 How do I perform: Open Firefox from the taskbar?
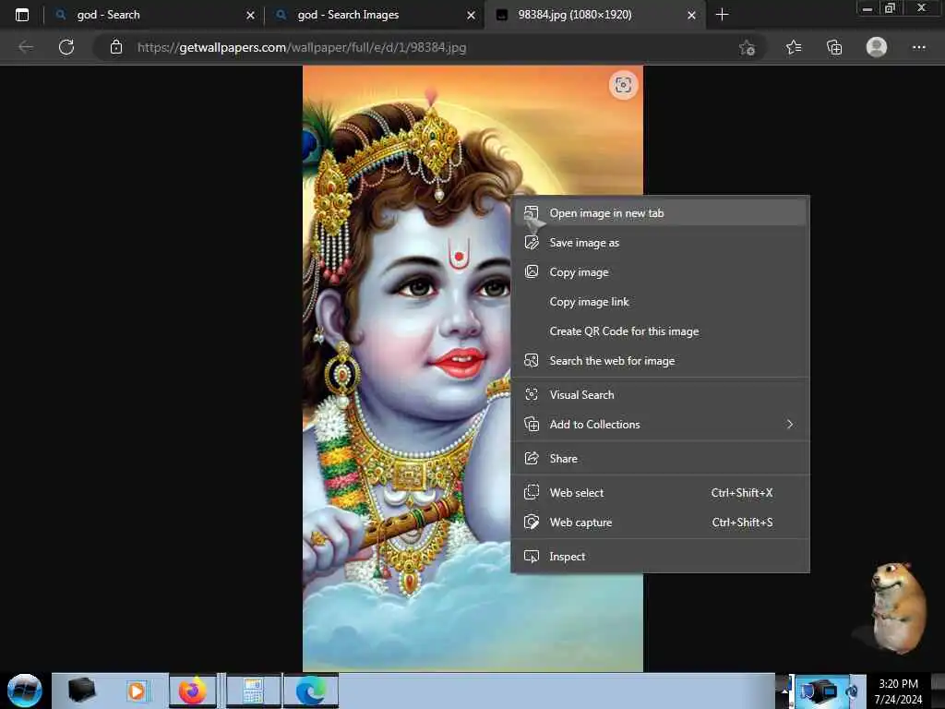point(192,691)
